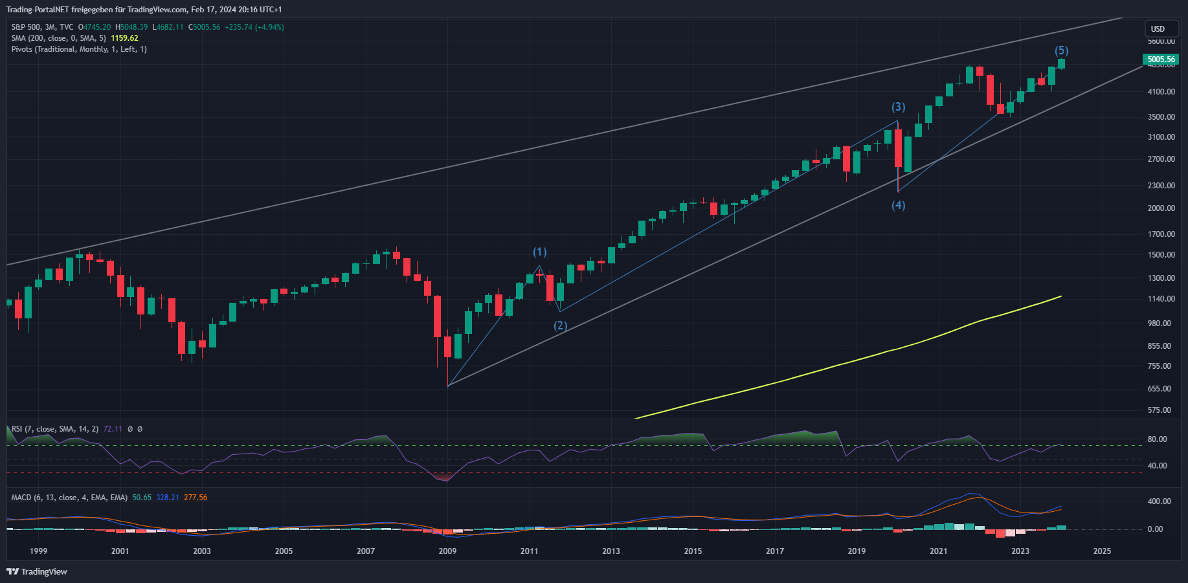Screen dimensions: 1188x583
Task: Click the 5005.56 current price label
Action: tap(1160, 60)
